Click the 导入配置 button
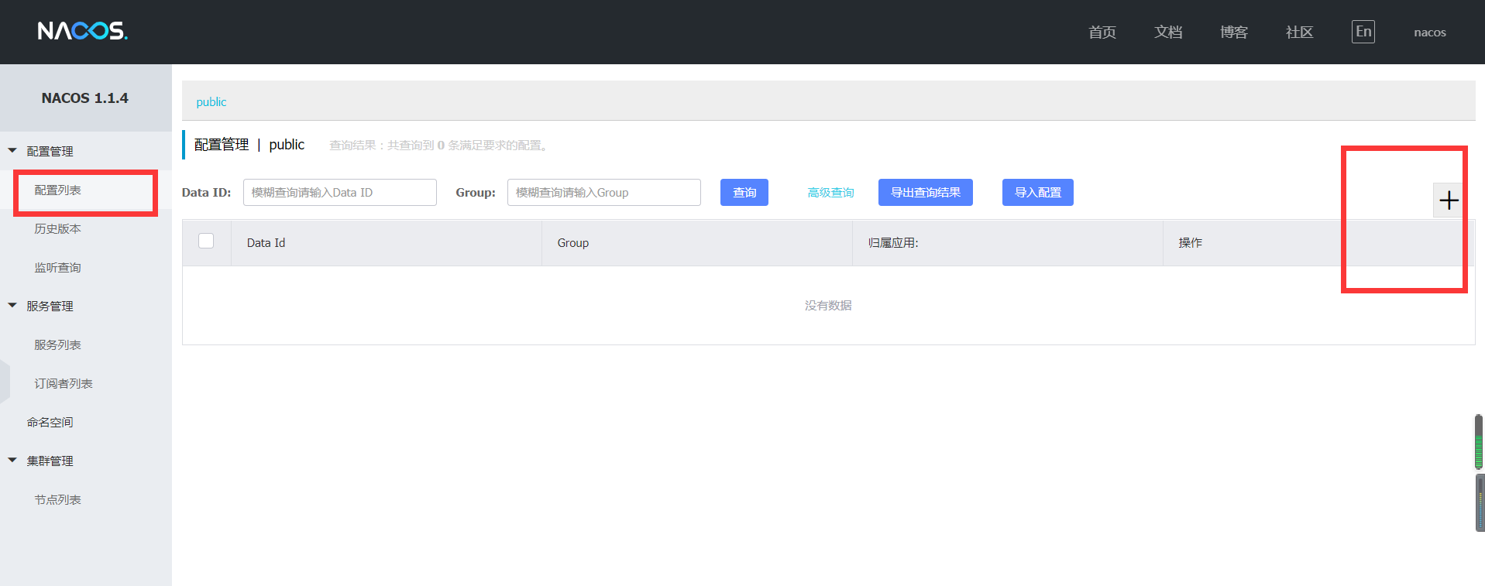This screenshot has height=586, width=1485. click(x=1038, y=193)
